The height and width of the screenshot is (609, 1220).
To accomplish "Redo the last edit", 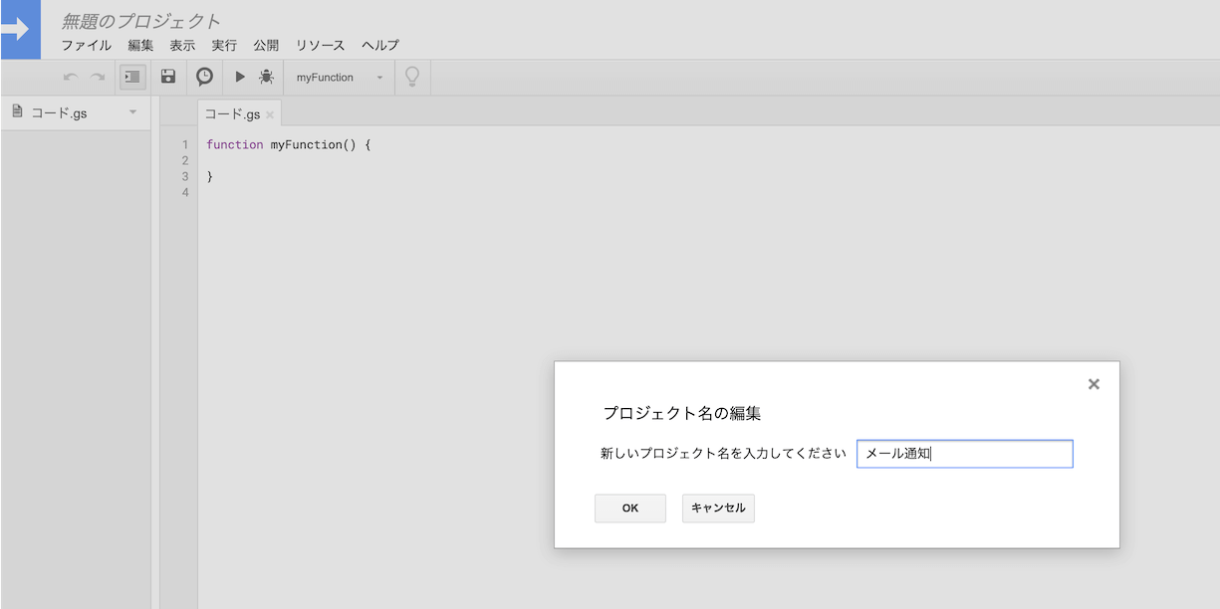I will coord(97,77).
